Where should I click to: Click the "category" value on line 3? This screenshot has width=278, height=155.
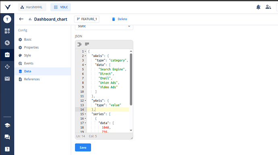(118, 60)
